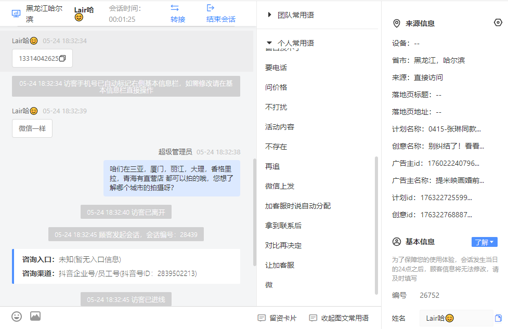Click the 创意名称 别纠结了 value
508x329 pixels.
point(456,147)
